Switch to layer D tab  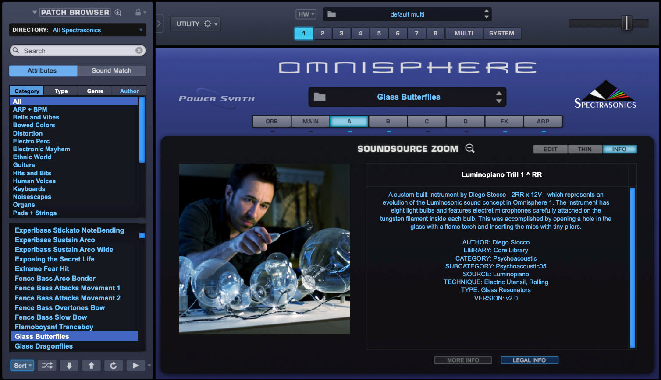click(466, 121)
